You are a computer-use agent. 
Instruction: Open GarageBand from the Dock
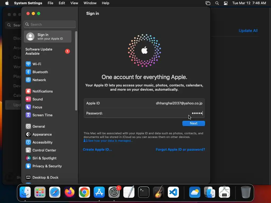[159, 192]
